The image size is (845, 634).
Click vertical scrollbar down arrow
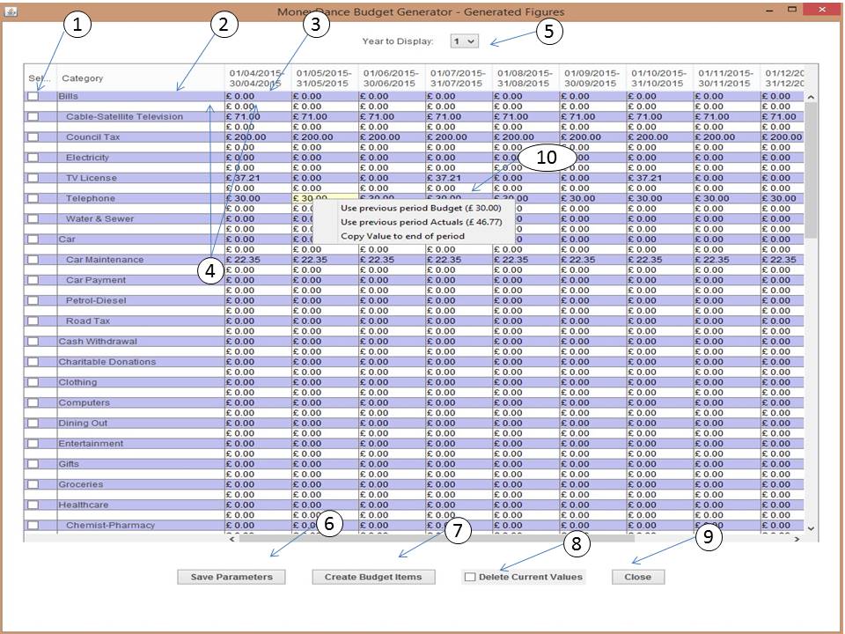coord(811,528)
